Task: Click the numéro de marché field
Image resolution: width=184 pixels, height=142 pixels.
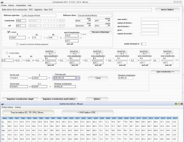Action: (149, 34)
